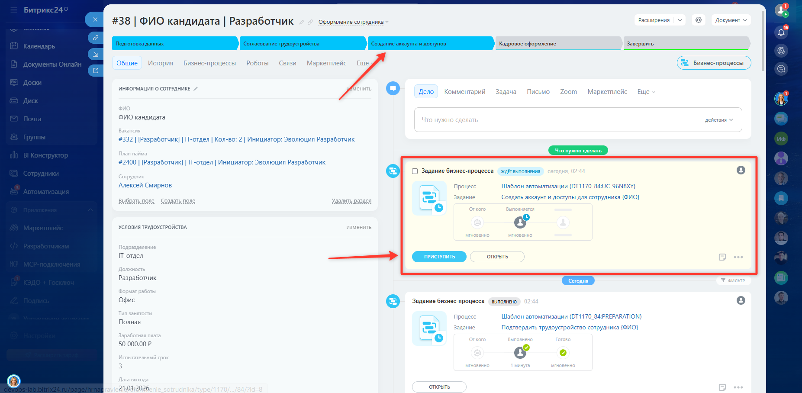
Task: Open notifications bell icon
Action: point(781,32)
